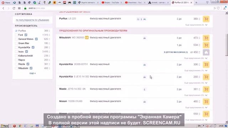Check the Green filter manufacturer box
This screenshot has width=228, height=128.
coord(16,43)
